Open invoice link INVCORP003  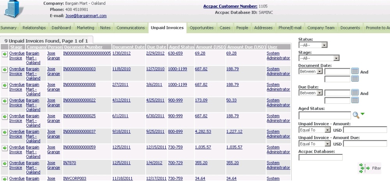point(74,178)
